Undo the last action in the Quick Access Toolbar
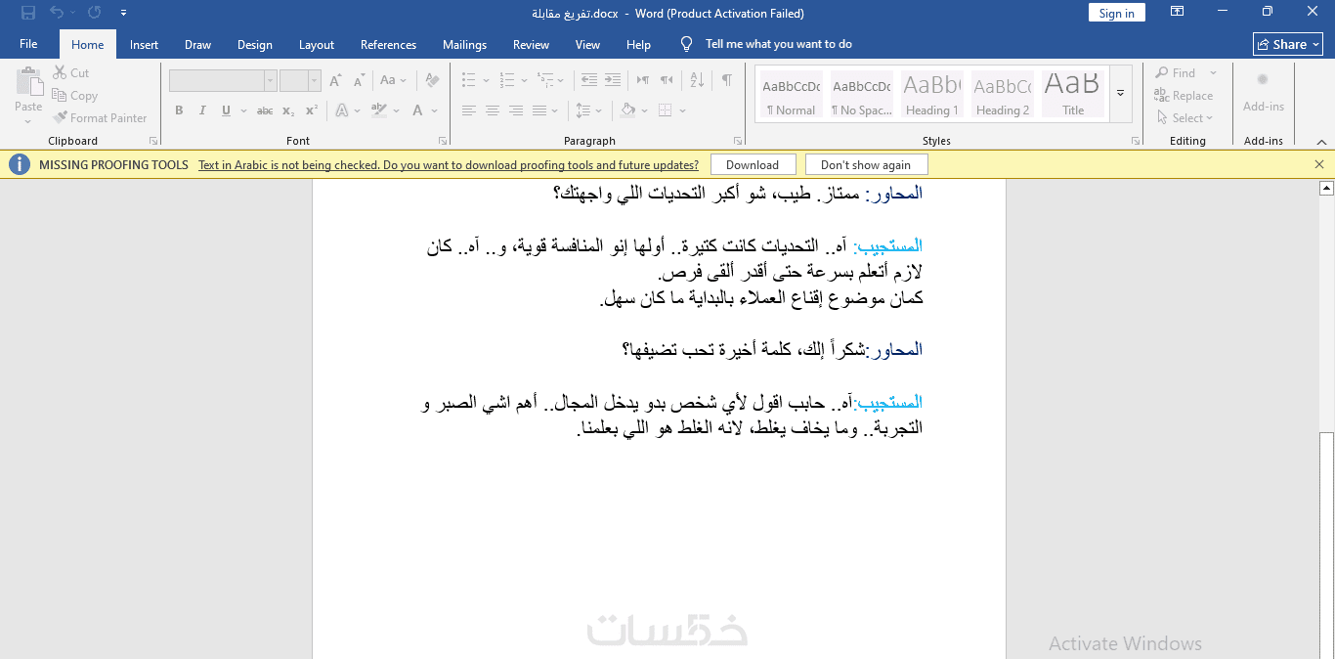 coord(57,13)
